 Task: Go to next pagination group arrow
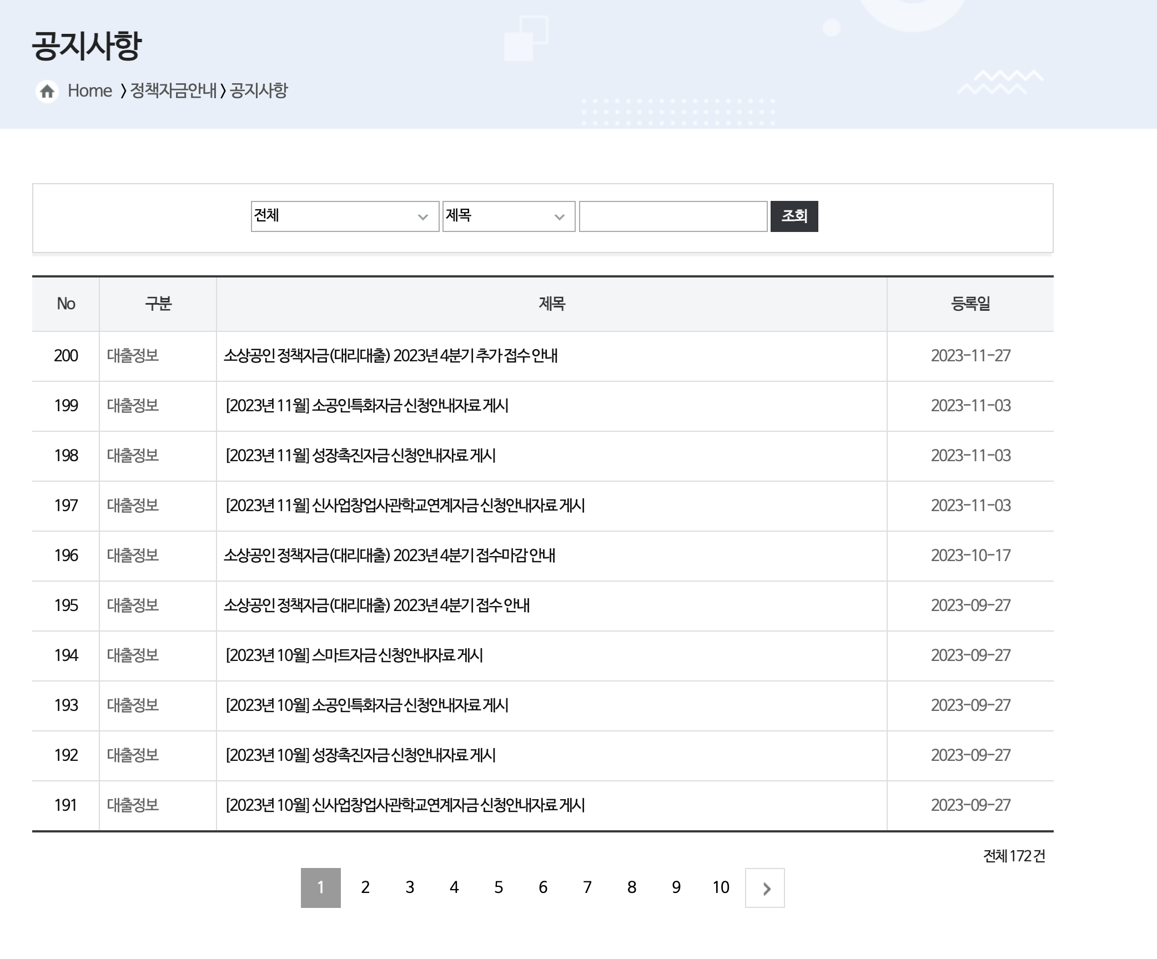tap(764, 888)
